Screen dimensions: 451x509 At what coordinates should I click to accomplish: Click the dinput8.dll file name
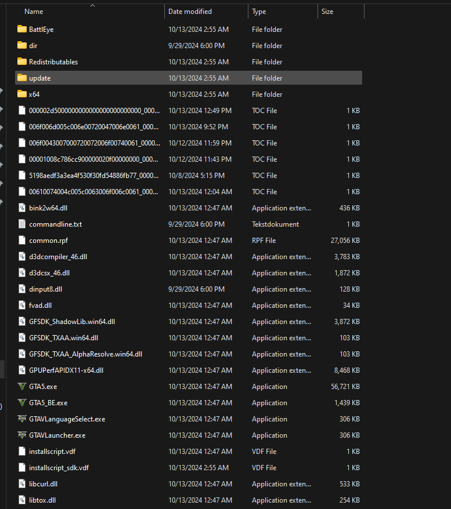(45, 289)
